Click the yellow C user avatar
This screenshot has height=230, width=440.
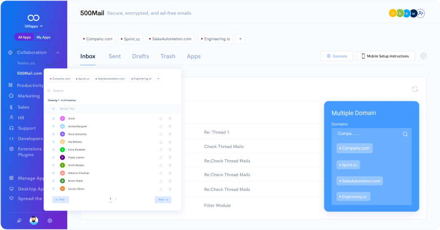392,14
